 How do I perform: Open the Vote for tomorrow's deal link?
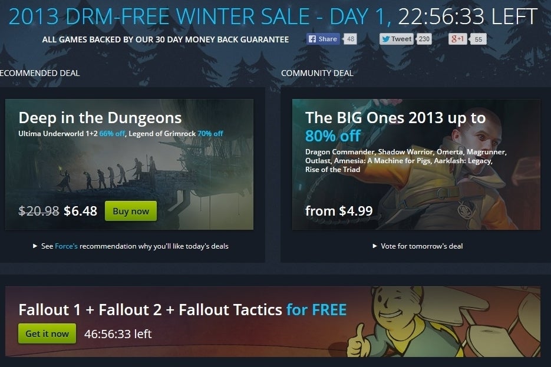click(x=422, y=246)
